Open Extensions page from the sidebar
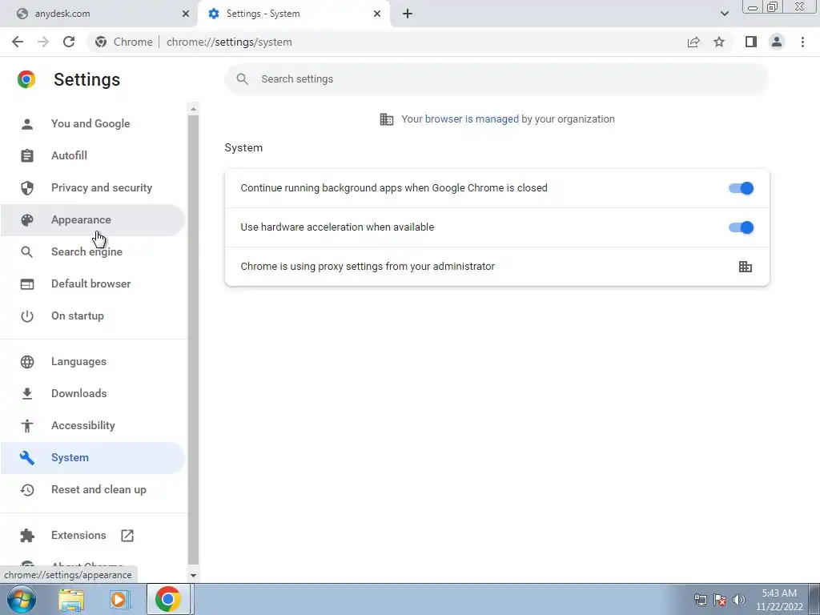The width and height of the screenshot is (820, 615). click(93, 535)
